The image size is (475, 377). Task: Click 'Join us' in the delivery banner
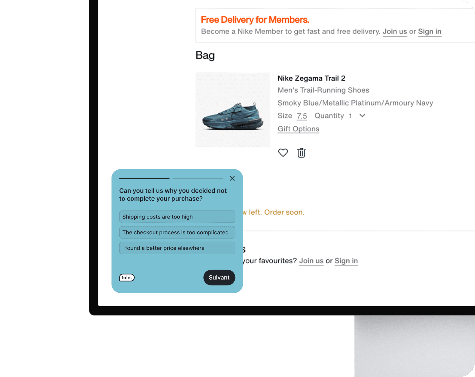coord(395,32)
